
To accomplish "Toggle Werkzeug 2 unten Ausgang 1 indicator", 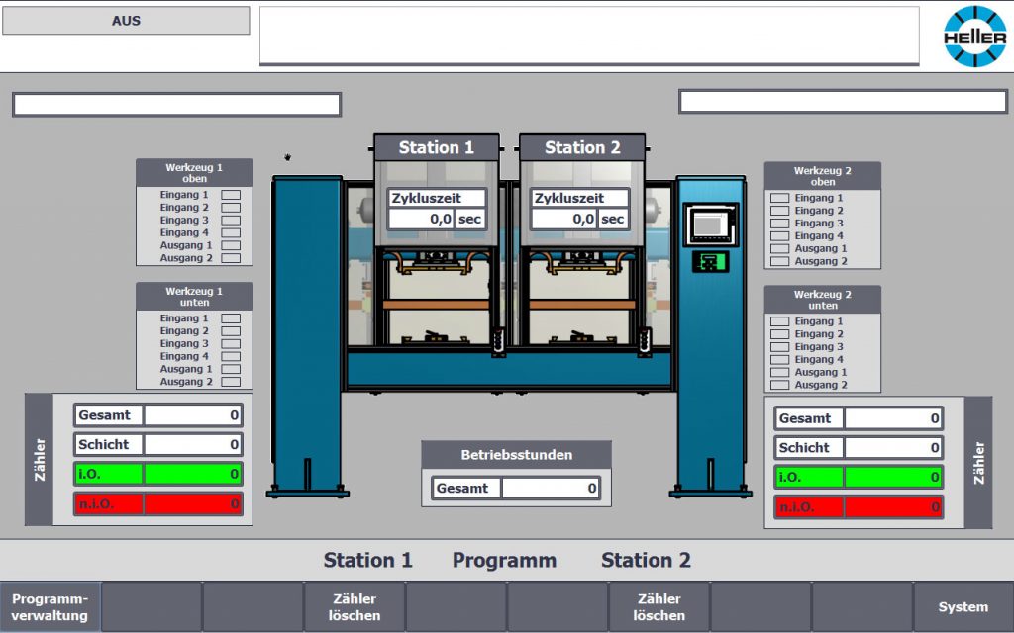I will [x=780, y=373].
